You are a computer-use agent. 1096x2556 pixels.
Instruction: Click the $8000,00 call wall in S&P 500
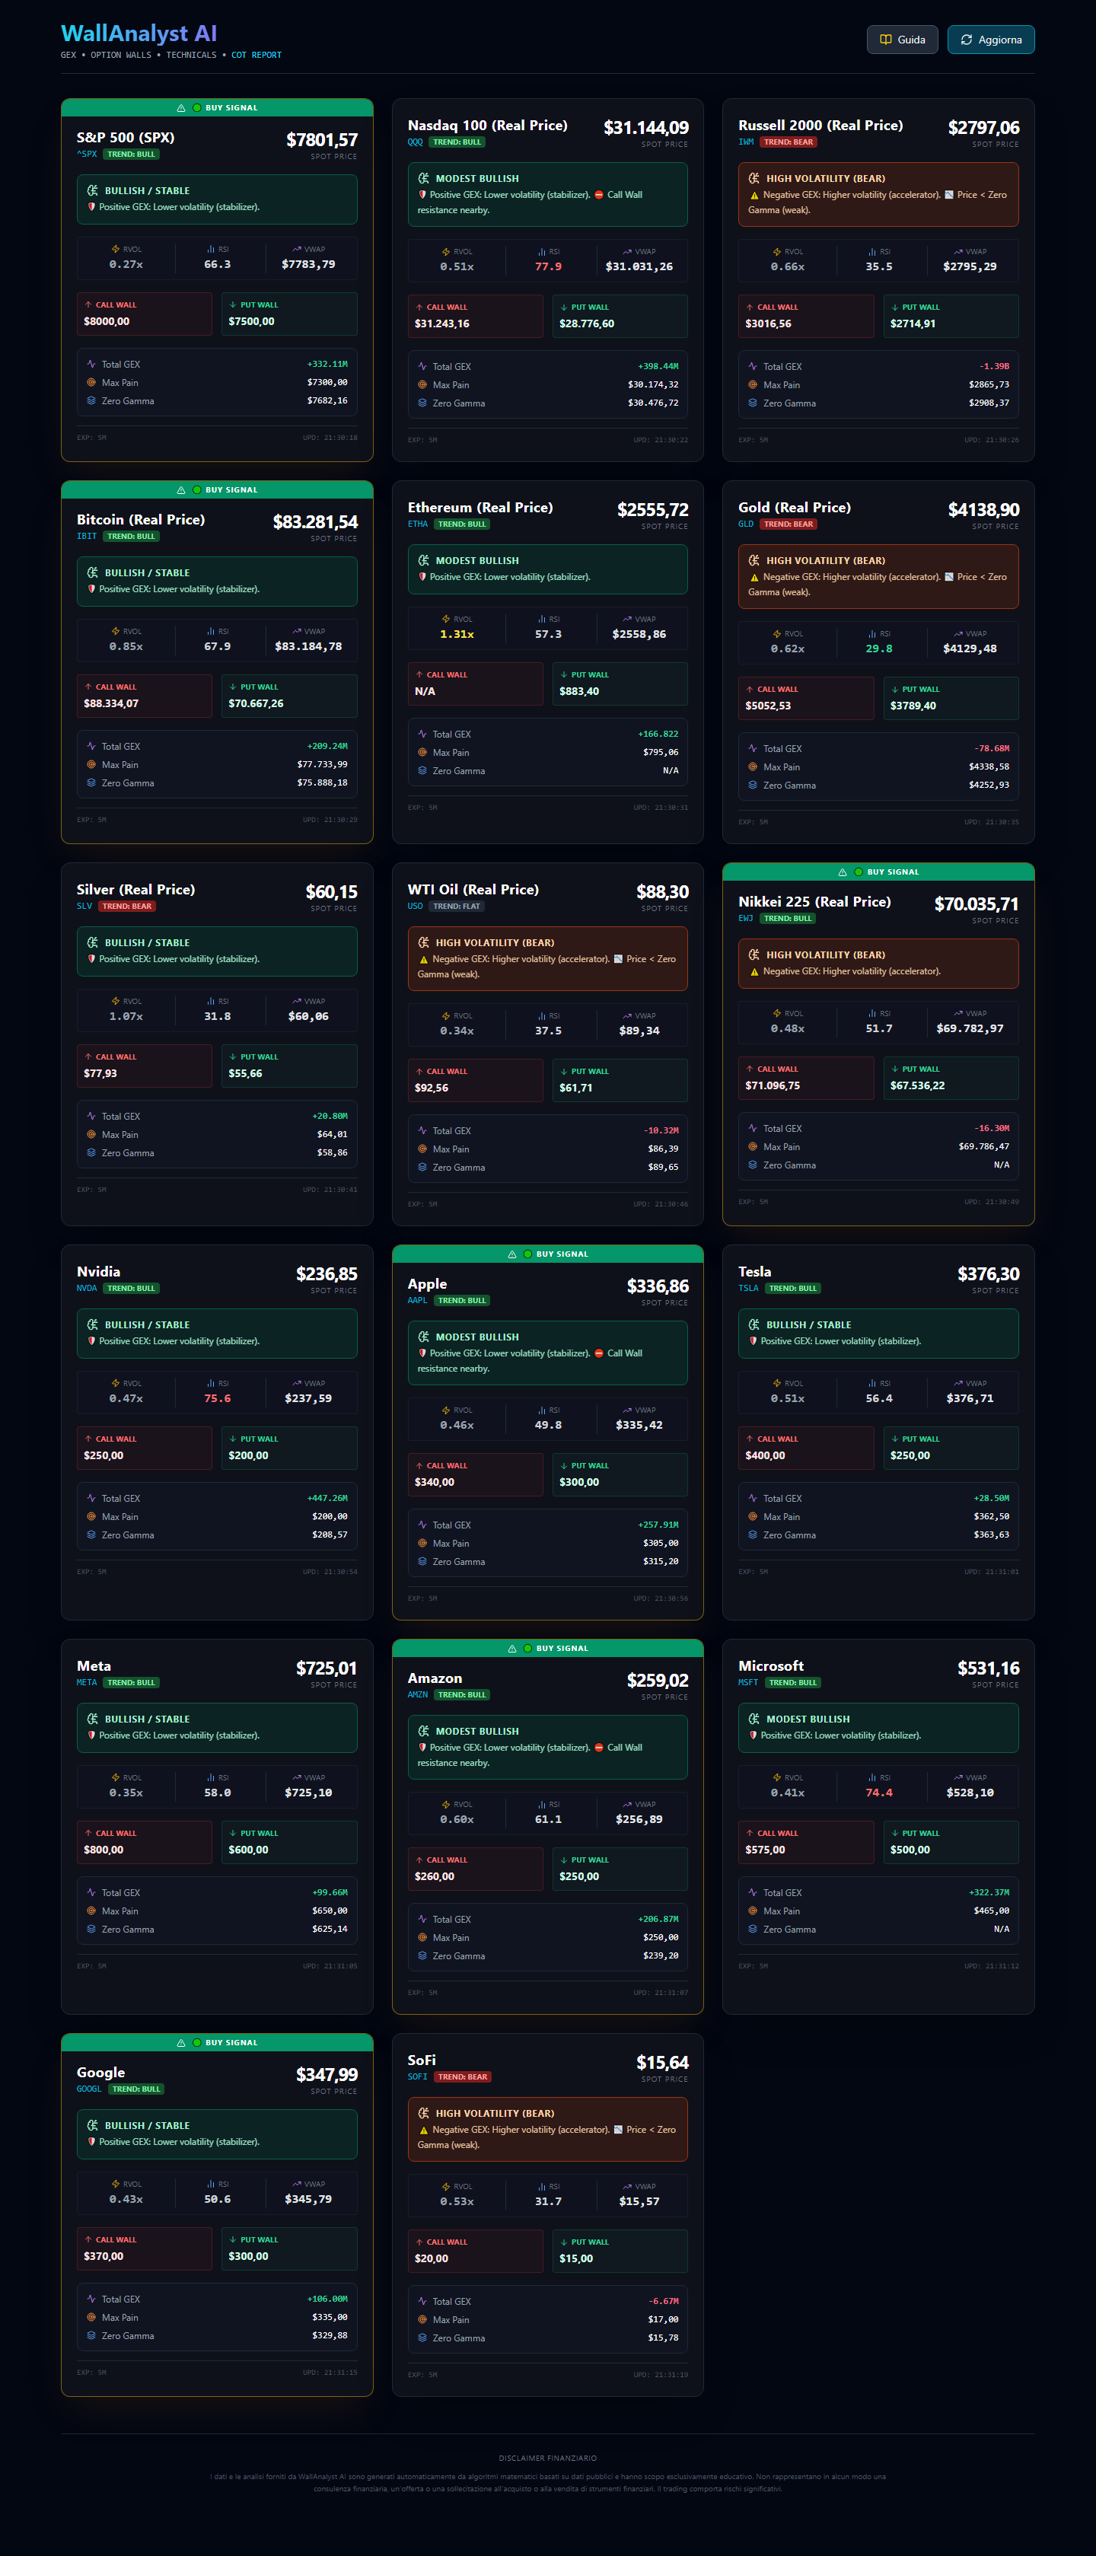(x=106, y=321)
